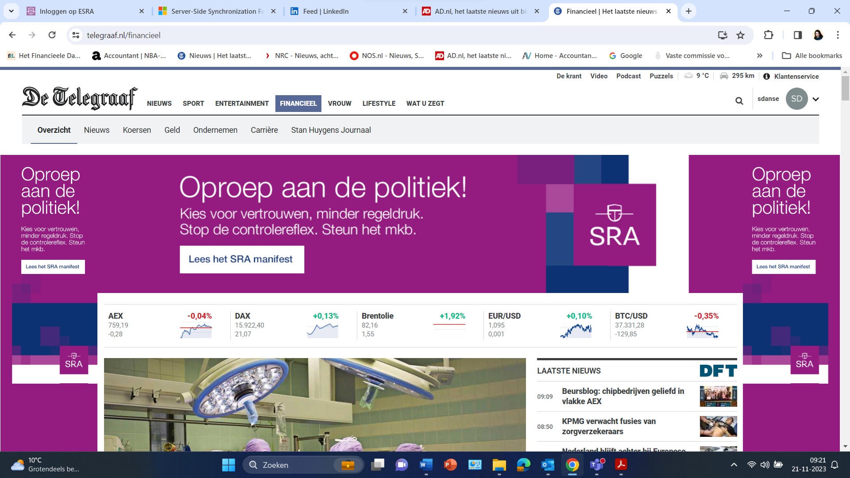The width and height of the screenshot is (850, 478).
Task: Click the page scrollbar down arrow
Action: point(845,447)
